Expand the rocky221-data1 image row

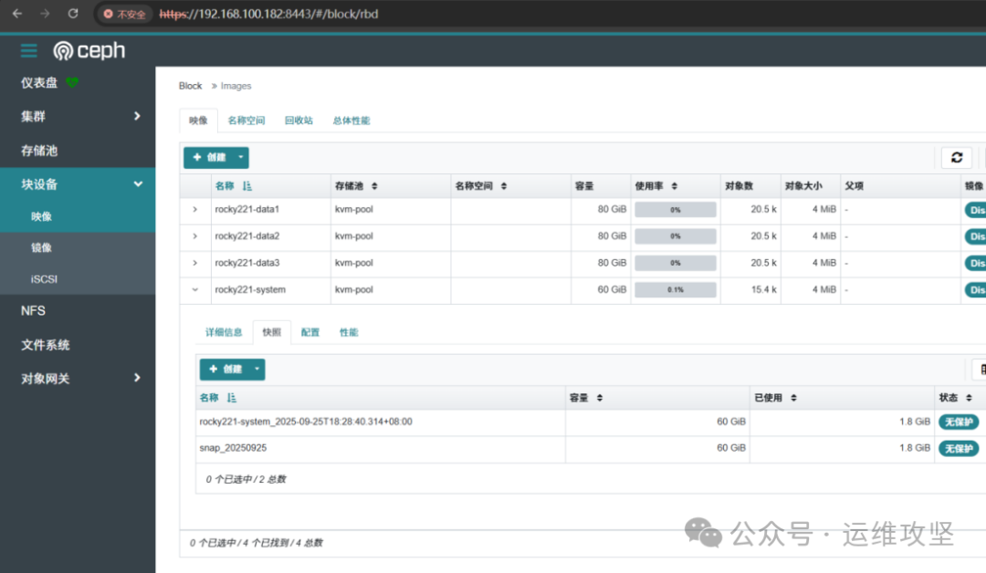tap(194, 210)
